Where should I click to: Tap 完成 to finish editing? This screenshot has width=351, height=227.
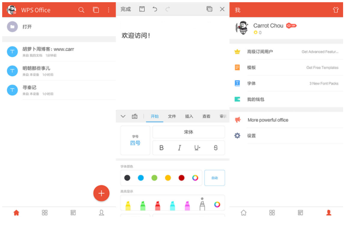tap(126, 9)
